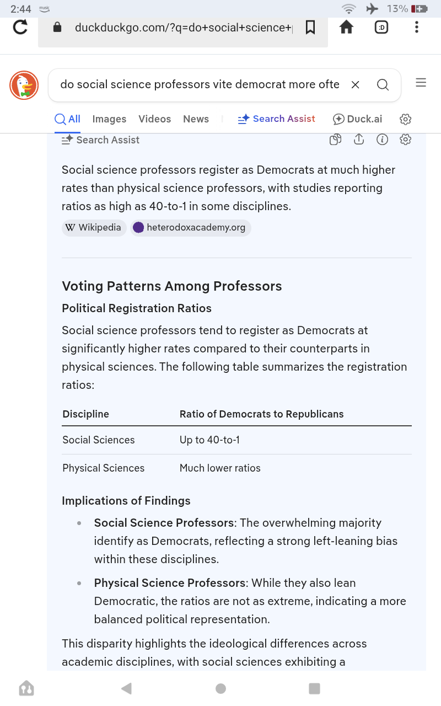Copy the Search Assist answer
This screenshot has height=706, width=441.
335,140
